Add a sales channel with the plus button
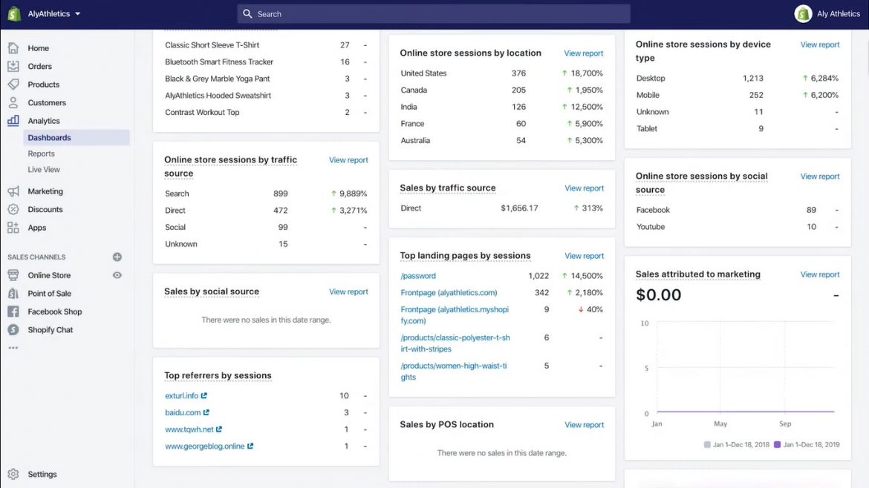The width and height of the screenshot is (869, 488). (x=117, y=257)
